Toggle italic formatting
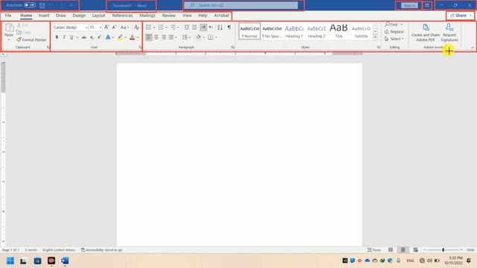This screenshot has height=268, width=477. tap(64, 37)
